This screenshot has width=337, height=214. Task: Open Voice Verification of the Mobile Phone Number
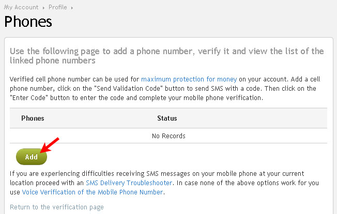pos(93,192)
